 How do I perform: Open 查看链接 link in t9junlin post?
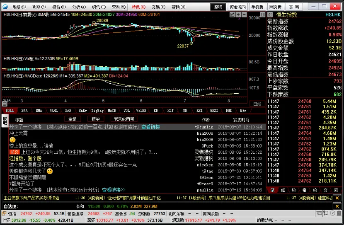pos(151,127)
